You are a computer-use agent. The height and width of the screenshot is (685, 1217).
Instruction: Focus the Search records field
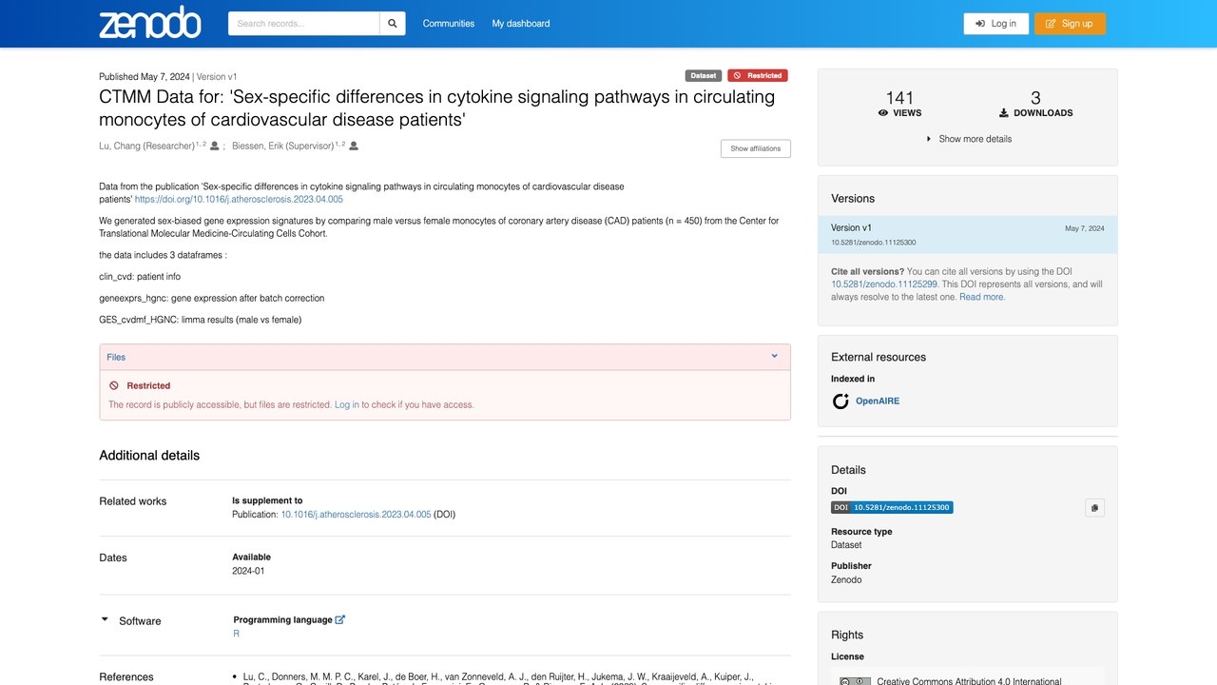(303, 24)
